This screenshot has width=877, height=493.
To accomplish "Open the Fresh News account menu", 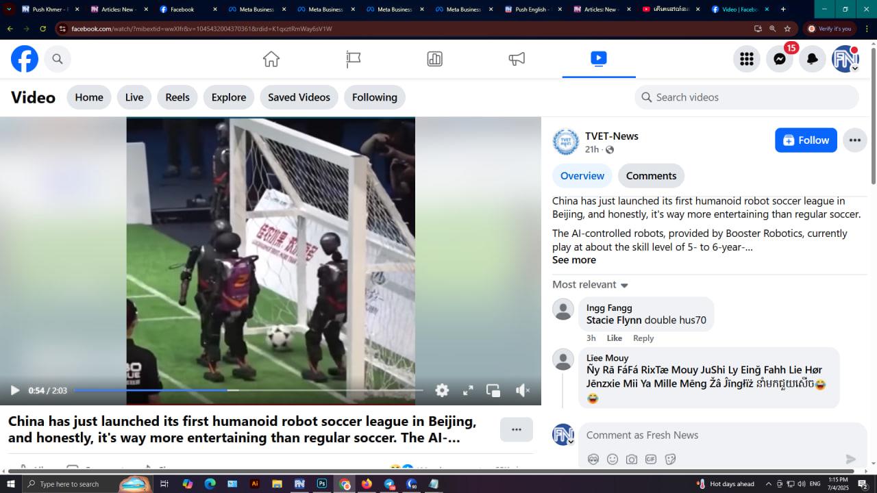I will click(x=845, y=59).
